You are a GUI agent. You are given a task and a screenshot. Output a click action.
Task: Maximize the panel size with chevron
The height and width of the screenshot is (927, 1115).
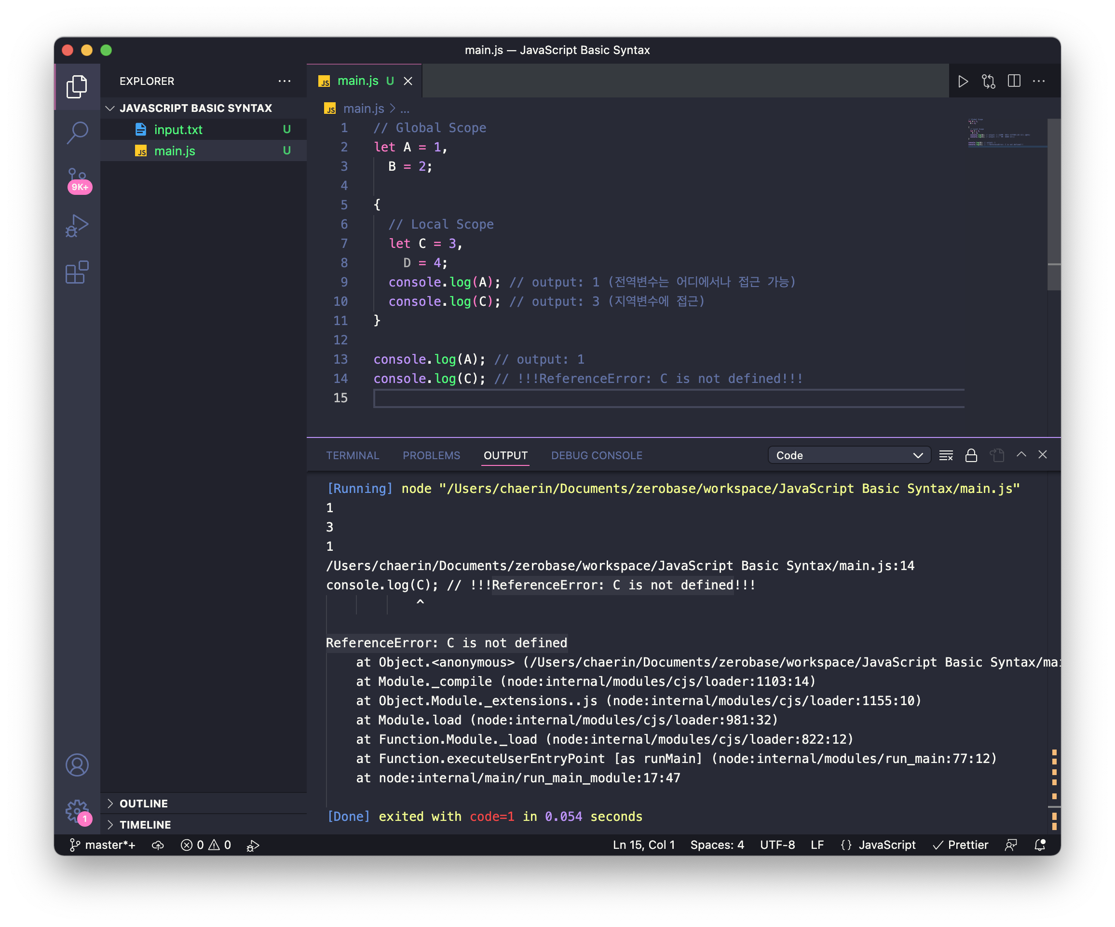(1021, 454)
